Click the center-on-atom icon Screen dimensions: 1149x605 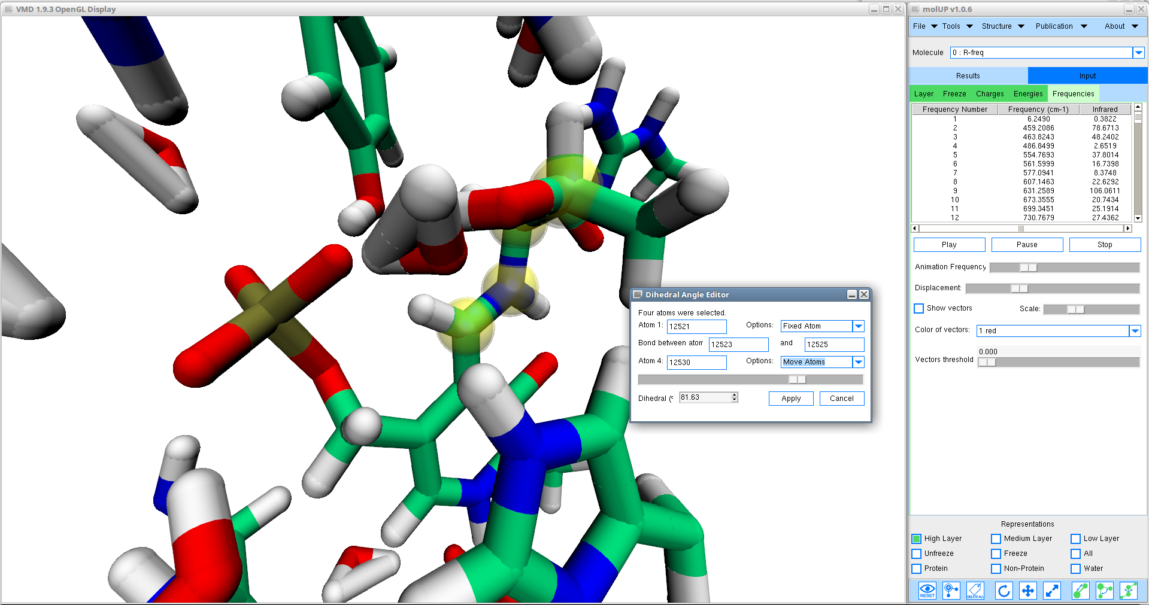(x=951, y=591)
